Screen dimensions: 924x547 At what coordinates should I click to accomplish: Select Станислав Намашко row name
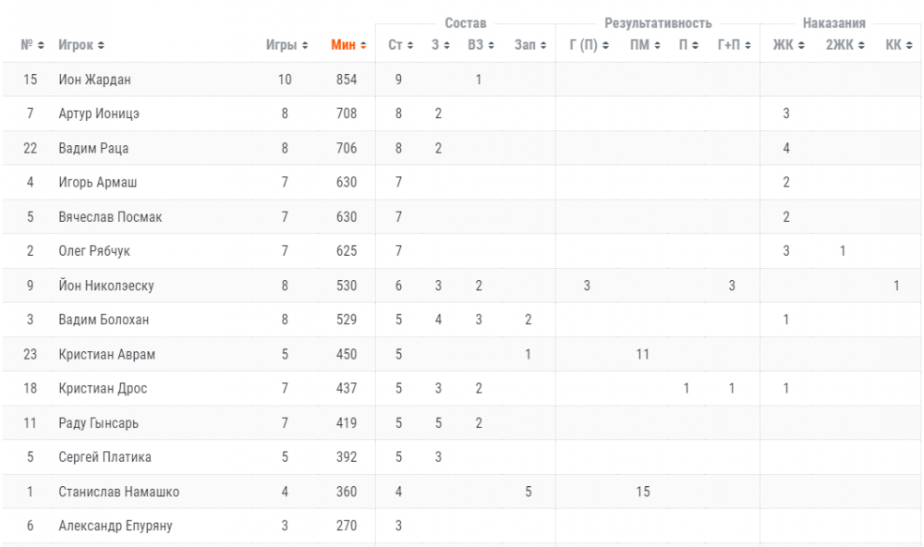[x=119, y=492]
